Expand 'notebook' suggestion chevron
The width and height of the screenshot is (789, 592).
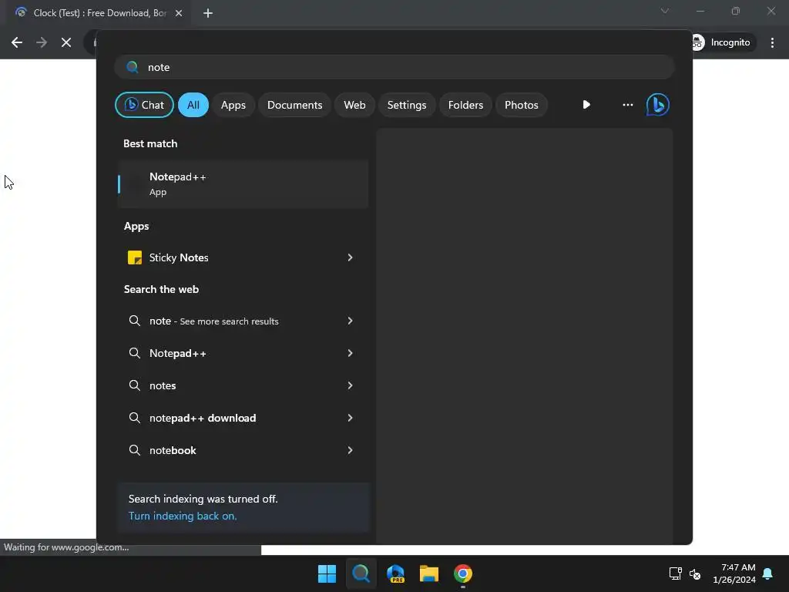350,450
